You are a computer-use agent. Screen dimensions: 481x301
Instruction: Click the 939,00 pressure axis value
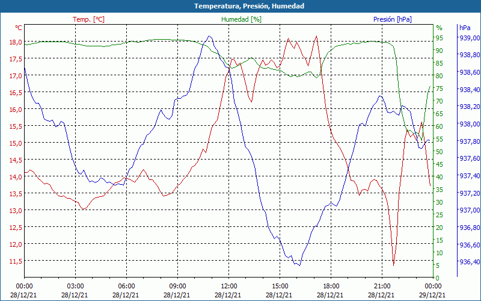(x=470, y=38)
